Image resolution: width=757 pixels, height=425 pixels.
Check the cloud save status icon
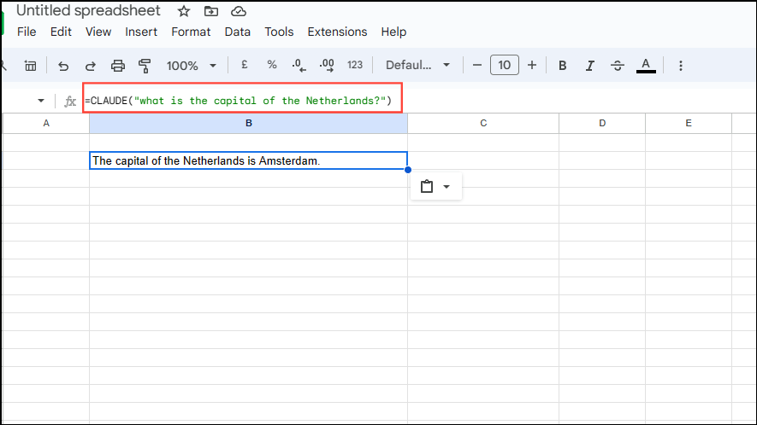[x=239, y=11]
